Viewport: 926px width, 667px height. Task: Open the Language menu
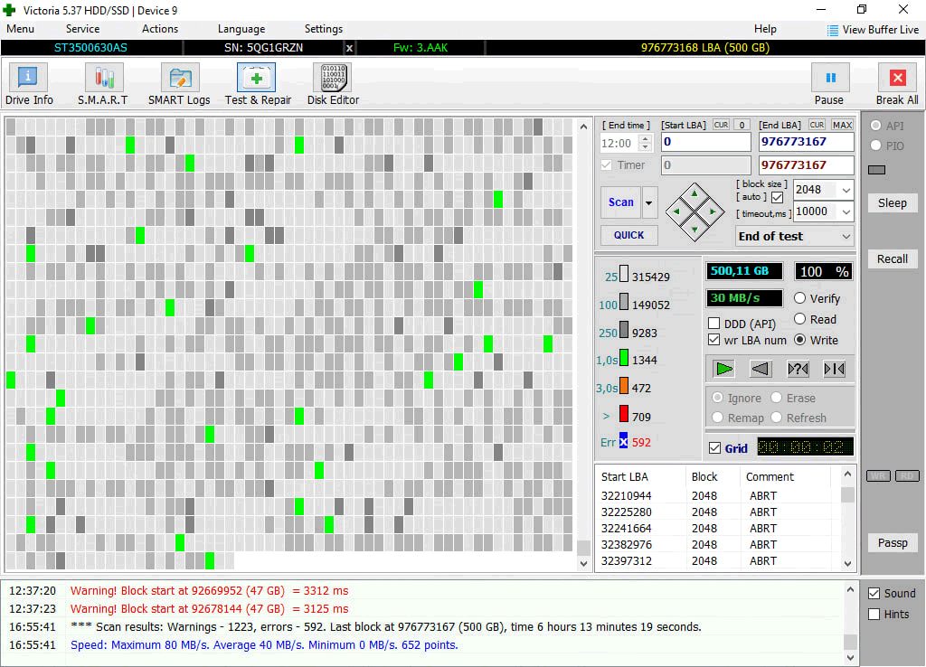tap(241, 29)
